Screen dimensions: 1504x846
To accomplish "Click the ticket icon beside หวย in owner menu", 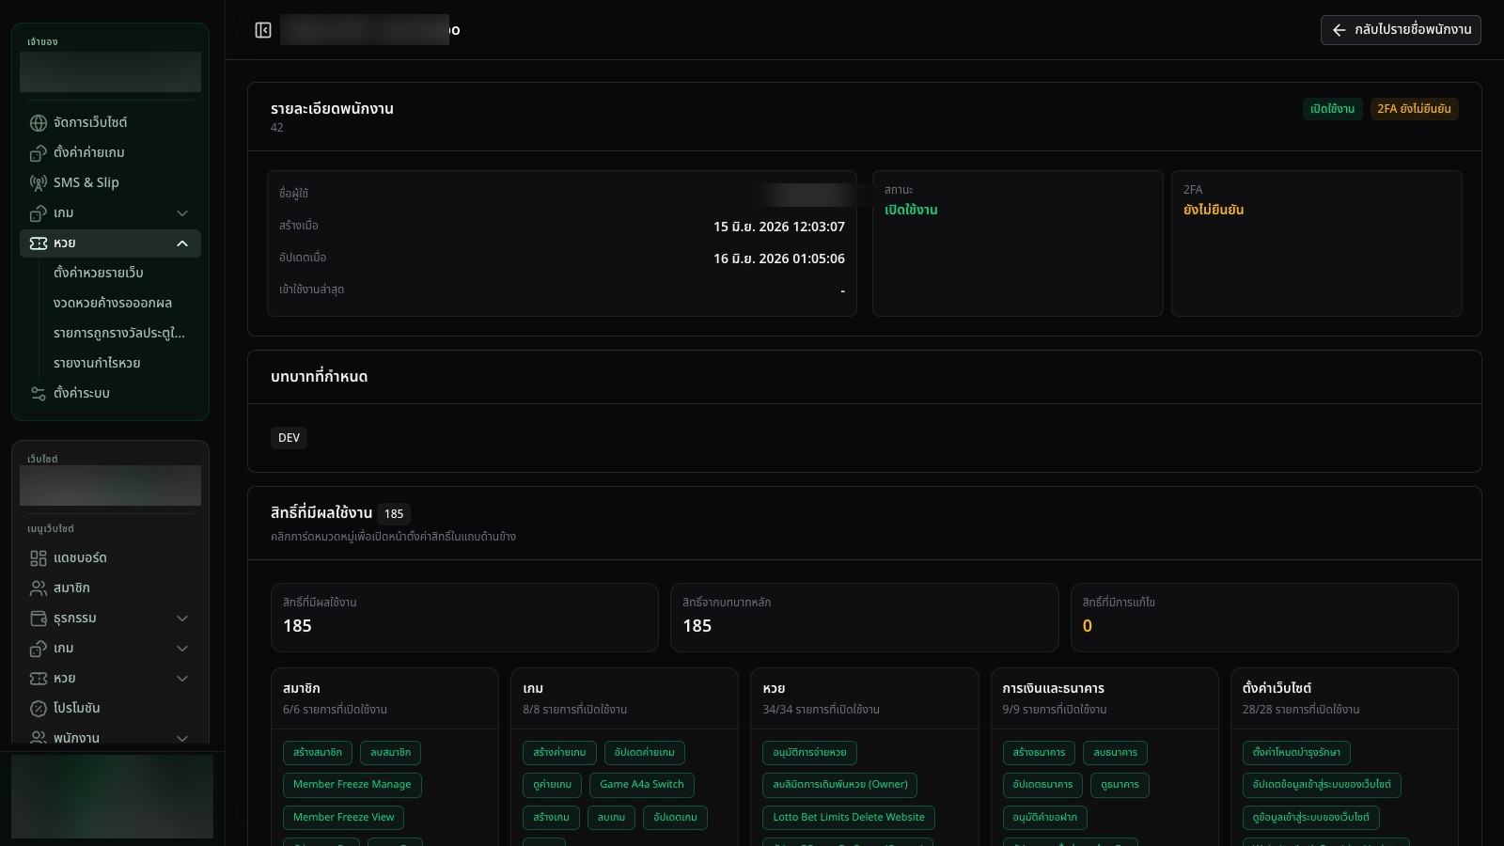I will (39, 243).
